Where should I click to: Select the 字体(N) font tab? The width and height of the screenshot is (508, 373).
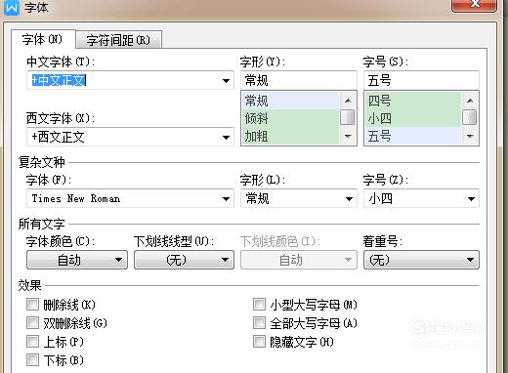click(x=43, y=39)
